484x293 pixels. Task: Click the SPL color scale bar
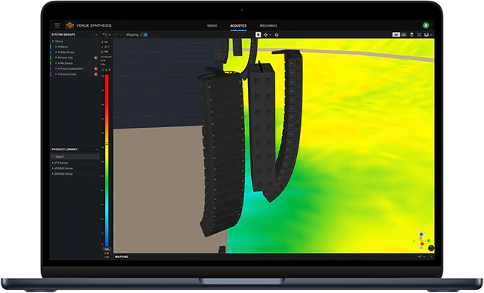(x=106, y=161)
